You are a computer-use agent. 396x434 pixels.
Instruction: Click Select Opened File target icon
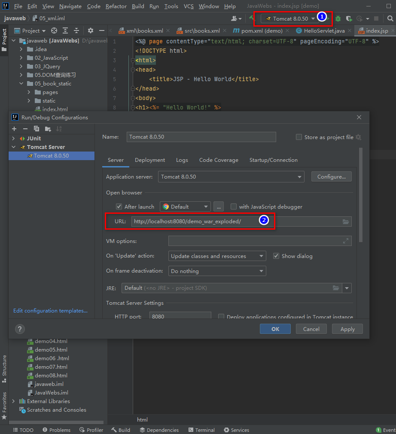pyautogui.click(x=54, y=31)
